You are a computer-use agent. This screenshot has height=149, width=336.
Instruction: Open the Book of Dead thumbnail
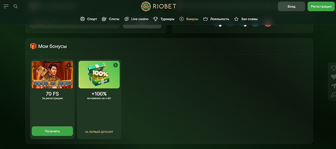coord(52,74)
